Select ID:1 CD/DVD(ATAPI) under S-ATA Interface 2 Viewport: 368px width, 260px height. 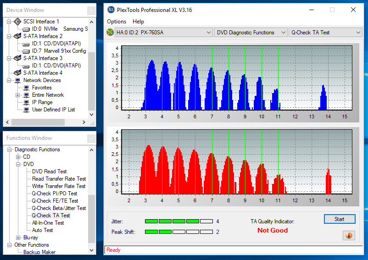pos(56,44)
